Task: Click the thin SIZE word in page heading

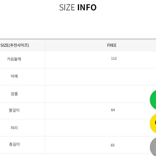Action: point(67,7)
